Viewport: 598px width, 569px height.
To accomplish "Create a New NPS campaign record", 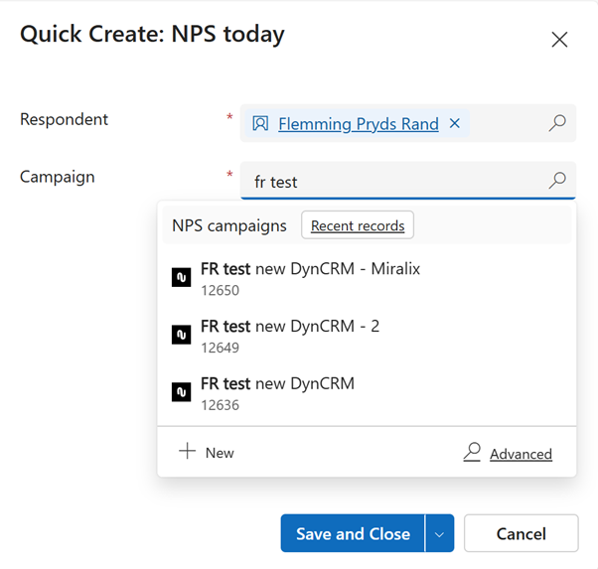I will [x=207, y=452].
